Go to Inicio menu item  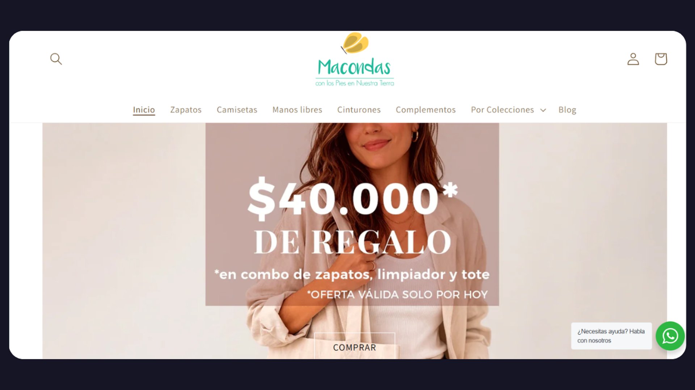point(144,110)
